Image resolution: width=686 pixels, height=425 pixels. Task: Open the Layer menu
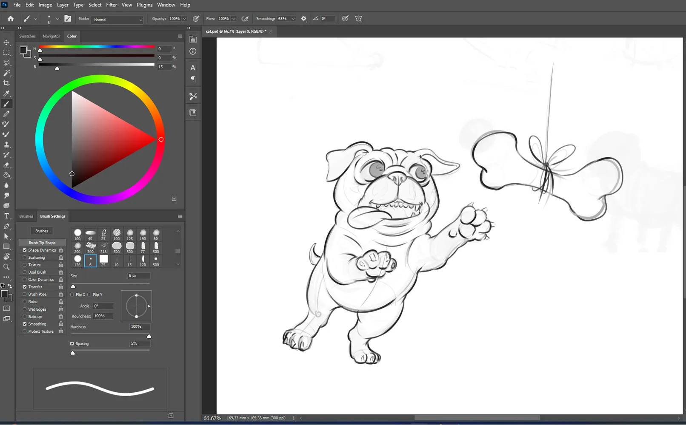pyautogui.click(x=63, y=5)
